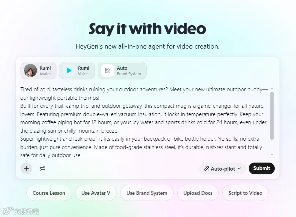Click the Auto-pilot magic wand icon
Image resolution: width=296 pixels, height=217 pixels.
pos(207,168)
